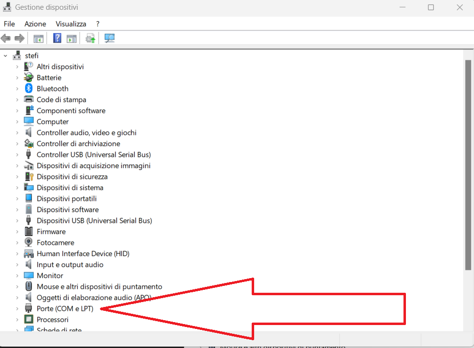This screenshot has height=348, width=474.
Task: Click the Batterie category icon
Action: (29, 78)
